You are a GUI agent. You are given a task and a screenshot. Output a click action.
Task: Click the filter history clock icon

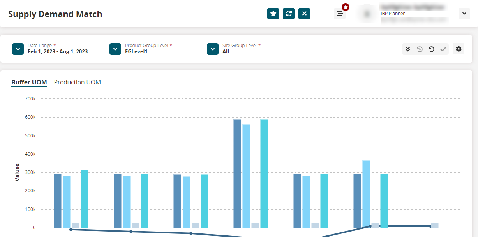click(420, 49)
